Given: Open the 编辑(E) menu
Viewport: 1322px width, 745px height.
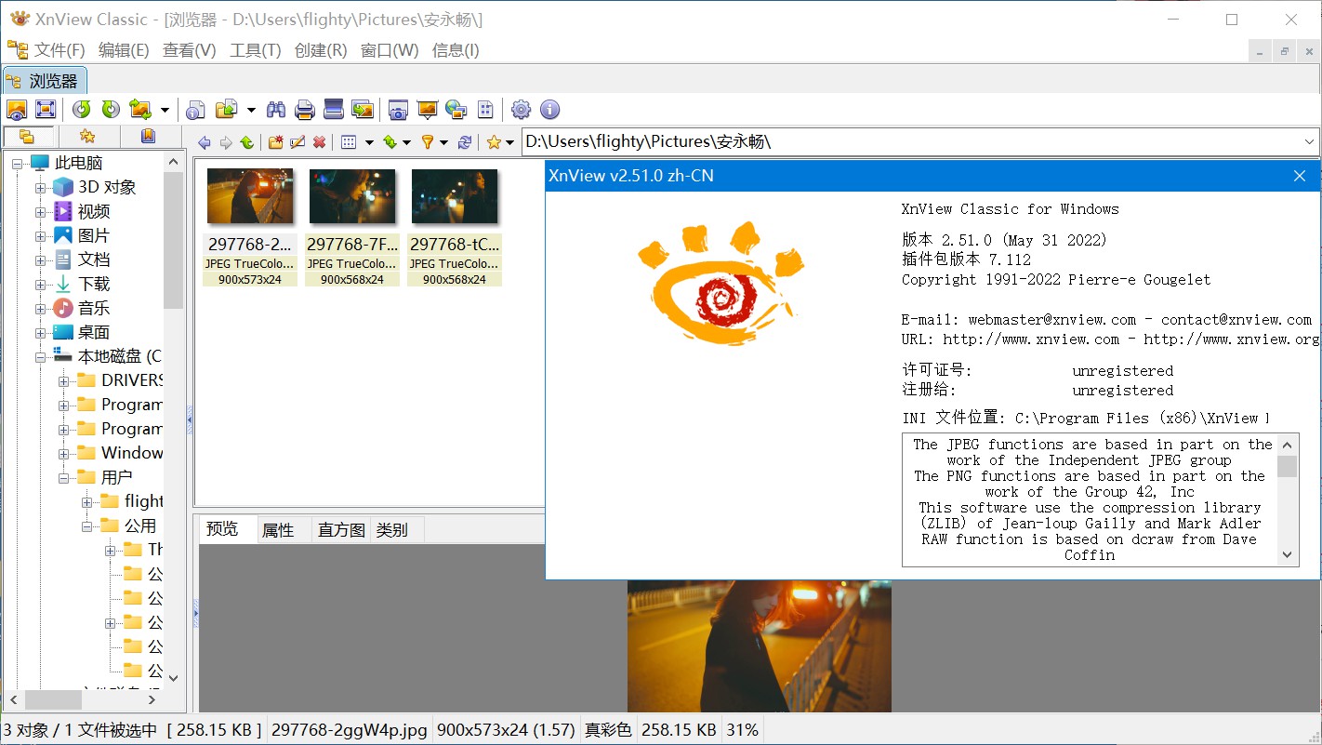Looking at the screenshot, I should pos(124,50).
